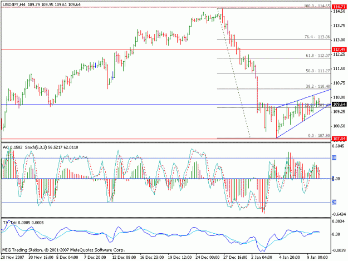Image resolution: width=348 pixels, height=261 pixels.
Task: Click the 12 Dec 08:00 date label
Action: point(124,258)
